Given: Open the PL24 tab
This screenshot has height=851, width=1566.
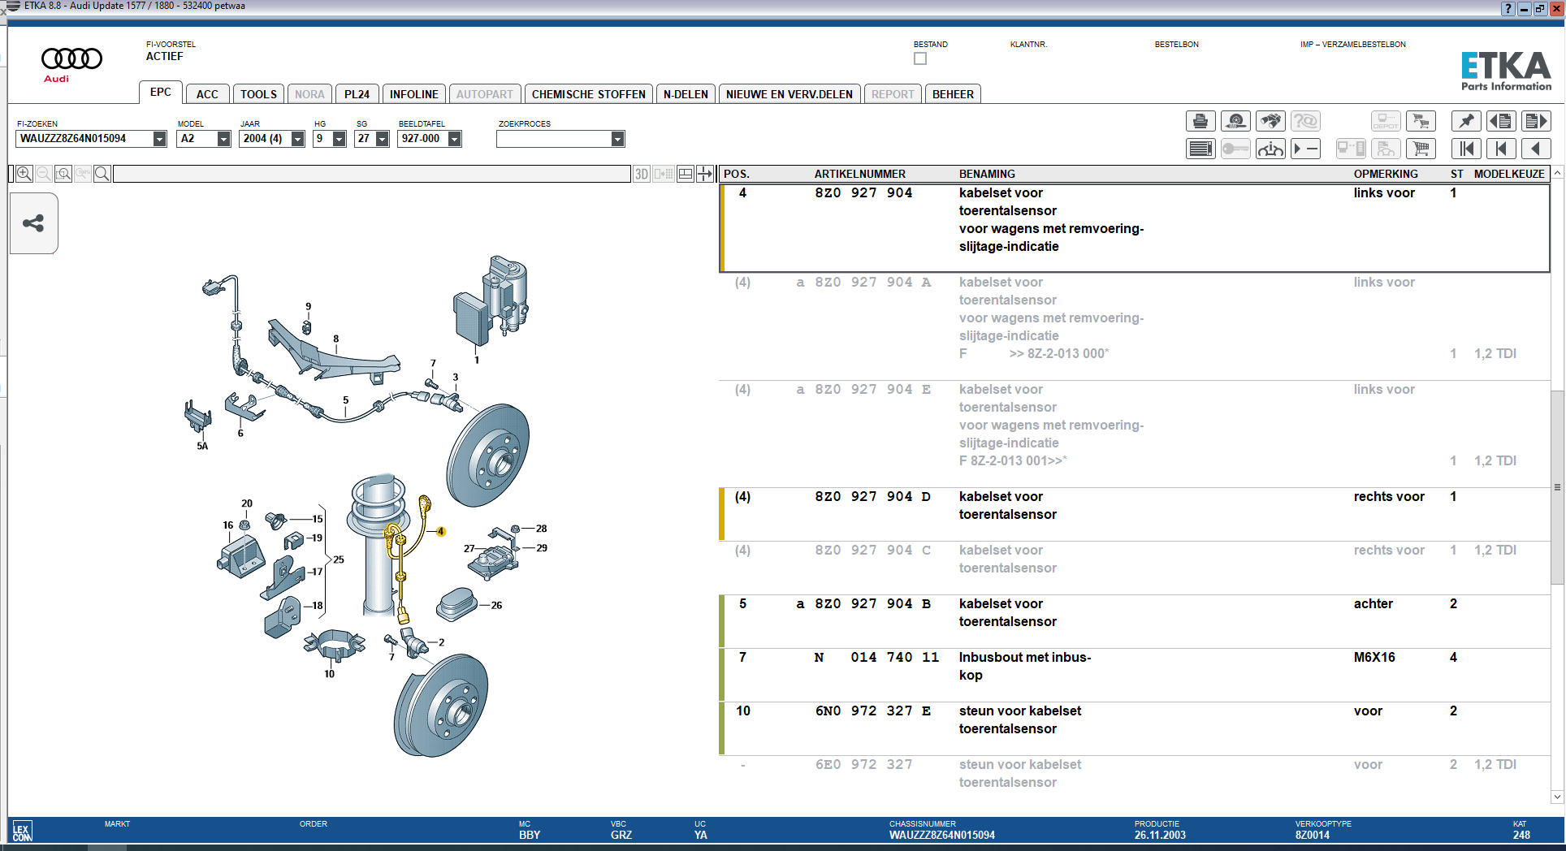Looking at the screenshot, I should tap(357, 94).
